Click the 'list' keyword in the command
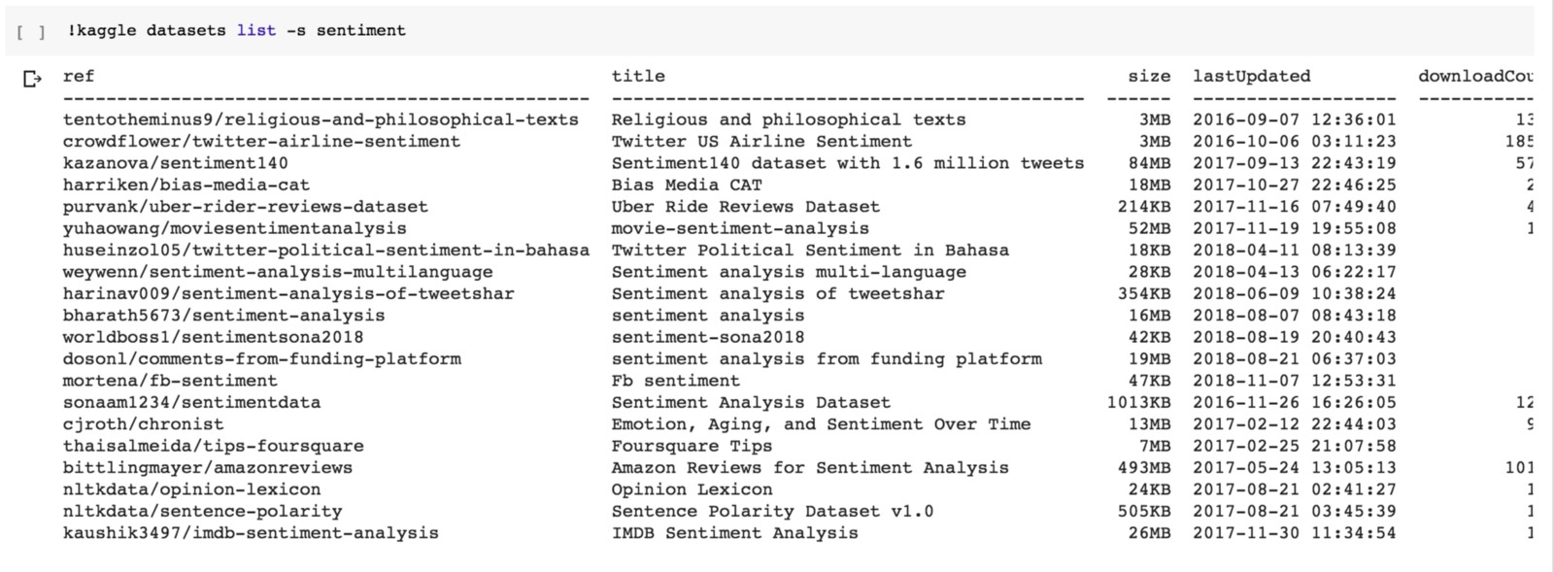 [x=255, y=31]
